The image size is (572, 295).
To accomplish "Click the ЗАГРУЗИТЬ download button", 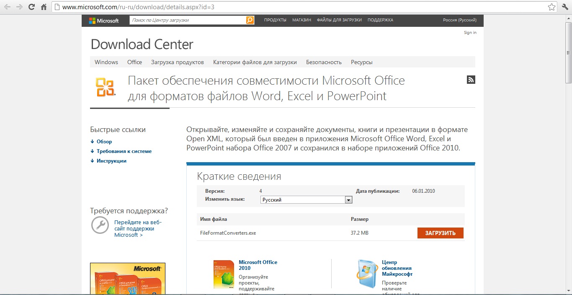I will coord(441,233).
